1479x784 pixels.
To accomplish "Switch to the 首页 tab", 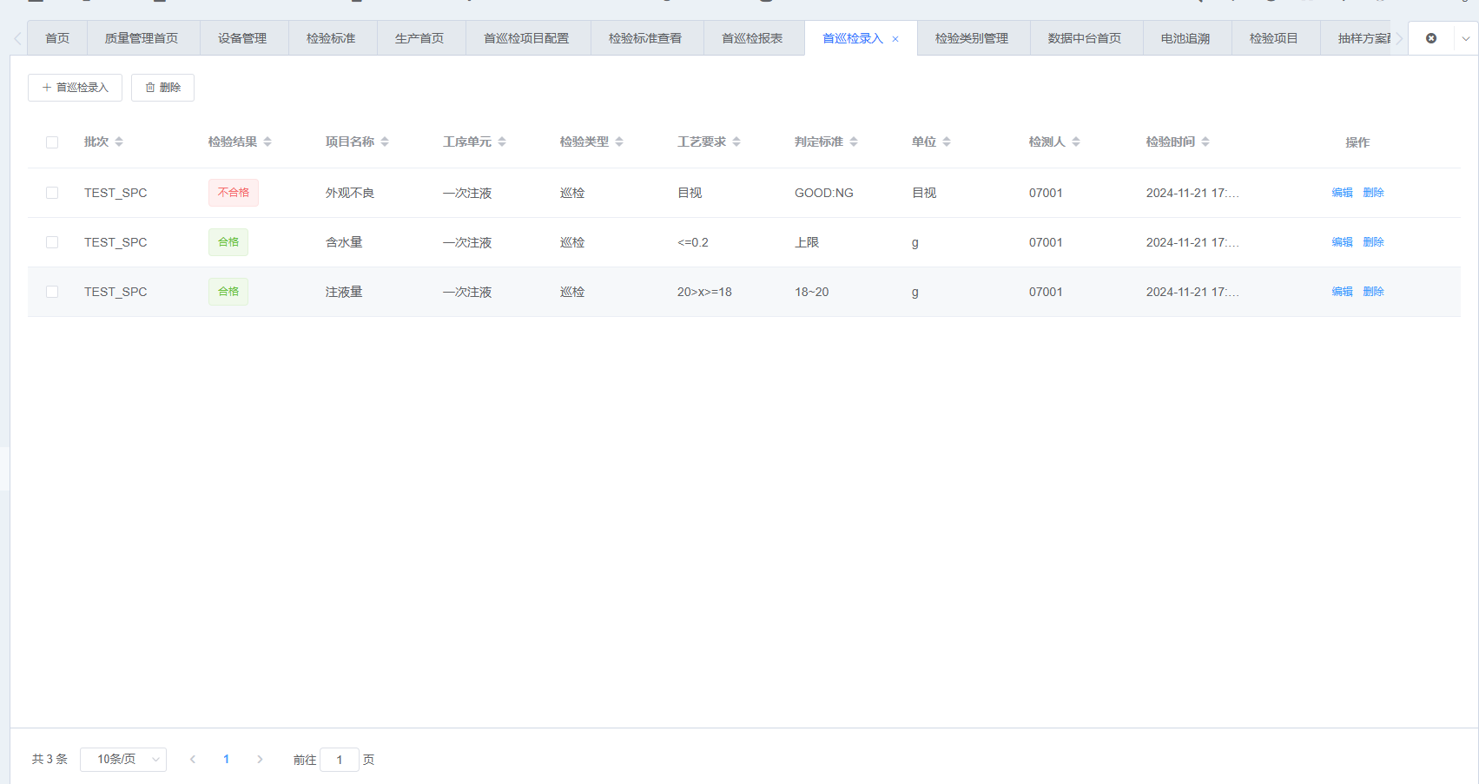I will tap(57, 38).
